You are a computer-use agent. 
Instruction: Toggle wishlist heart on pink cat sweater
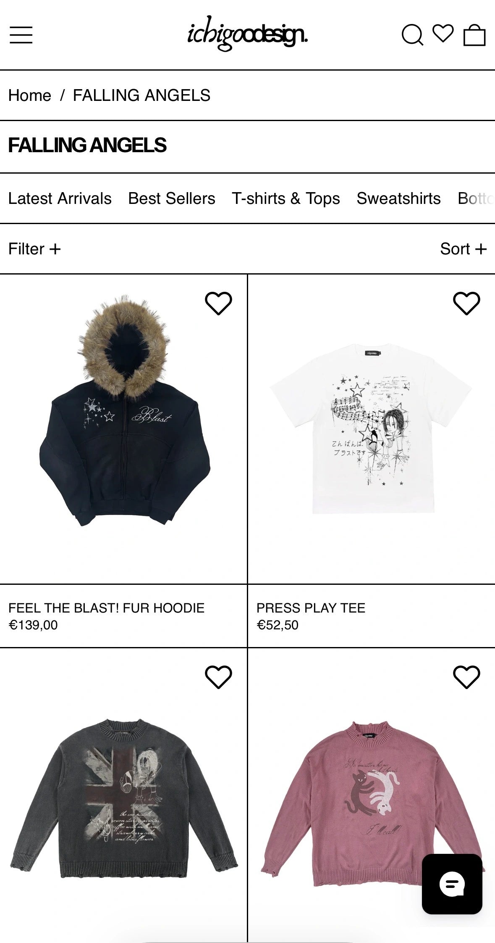(x=466, y=677)
